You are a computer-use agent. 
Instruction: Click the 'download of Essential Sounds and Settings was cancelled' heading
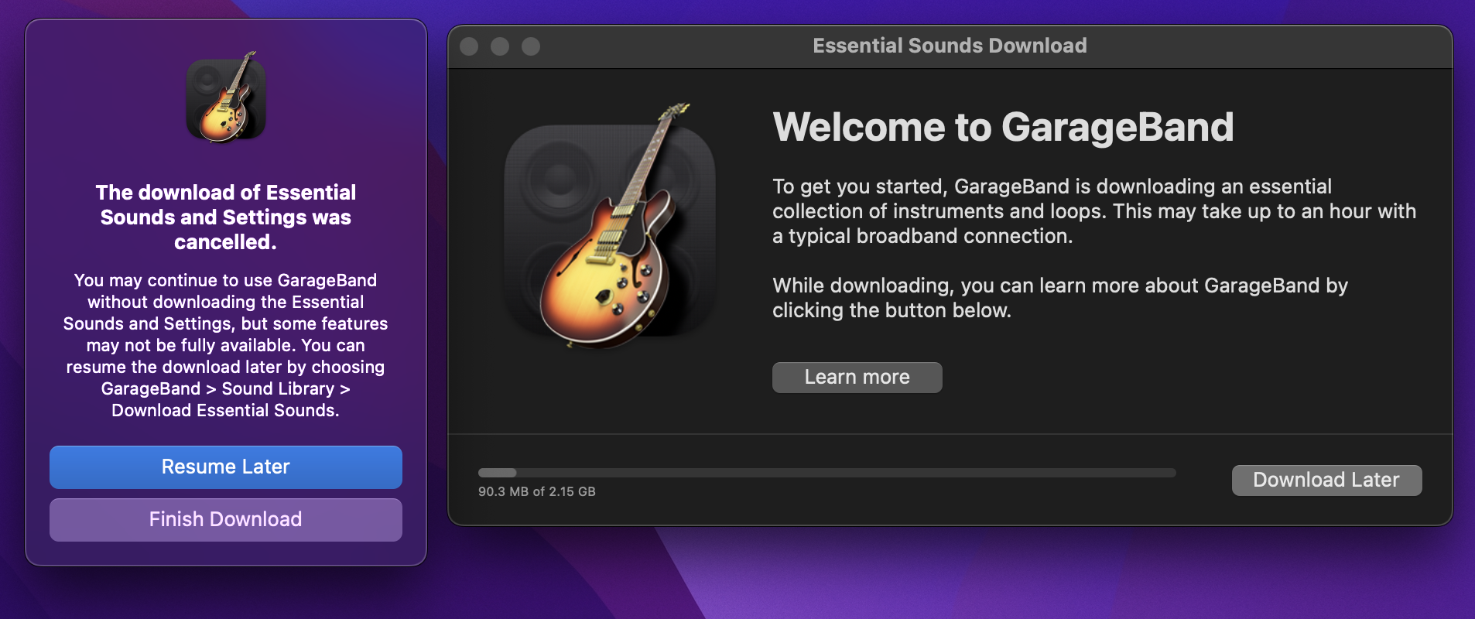coord(226,217)
